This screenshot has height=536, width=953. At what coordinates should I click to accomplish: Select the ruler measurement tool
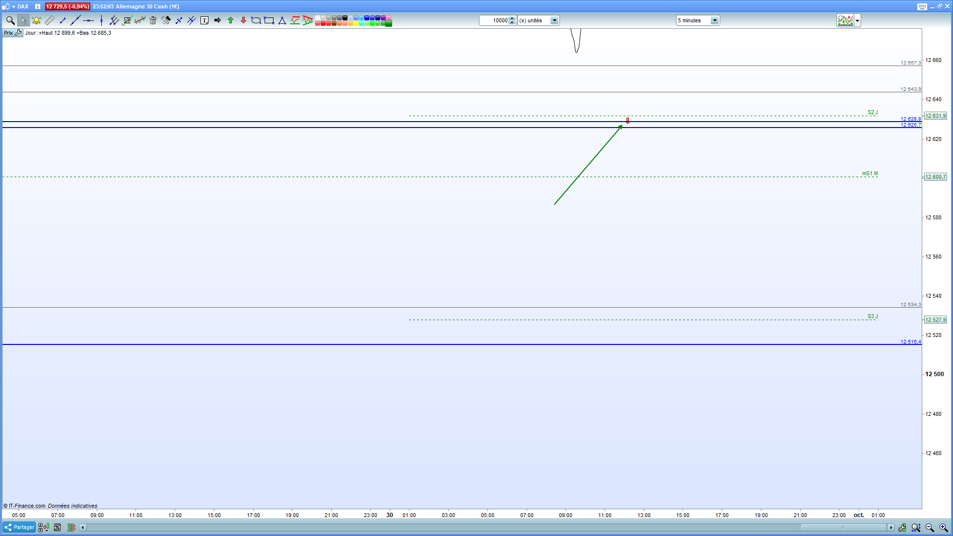coord(50,20)
